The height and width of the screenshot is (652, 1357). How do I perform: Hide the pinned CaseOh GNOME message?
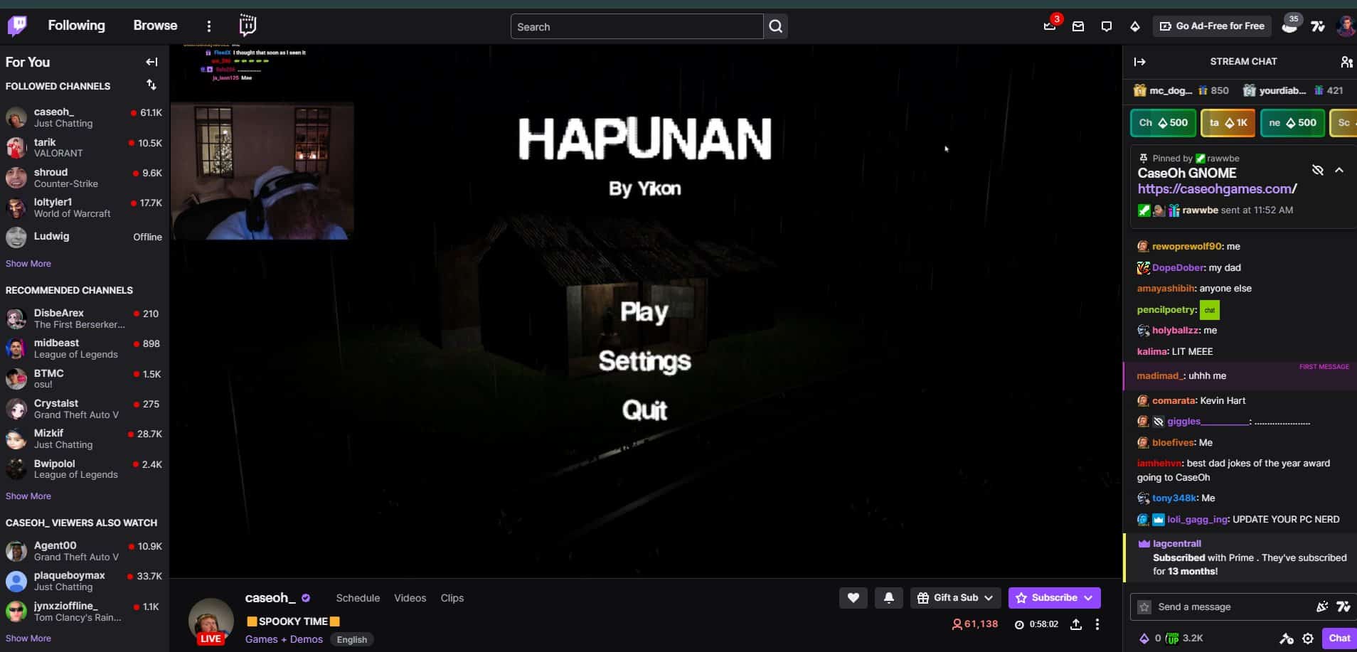click(1317, 170)
